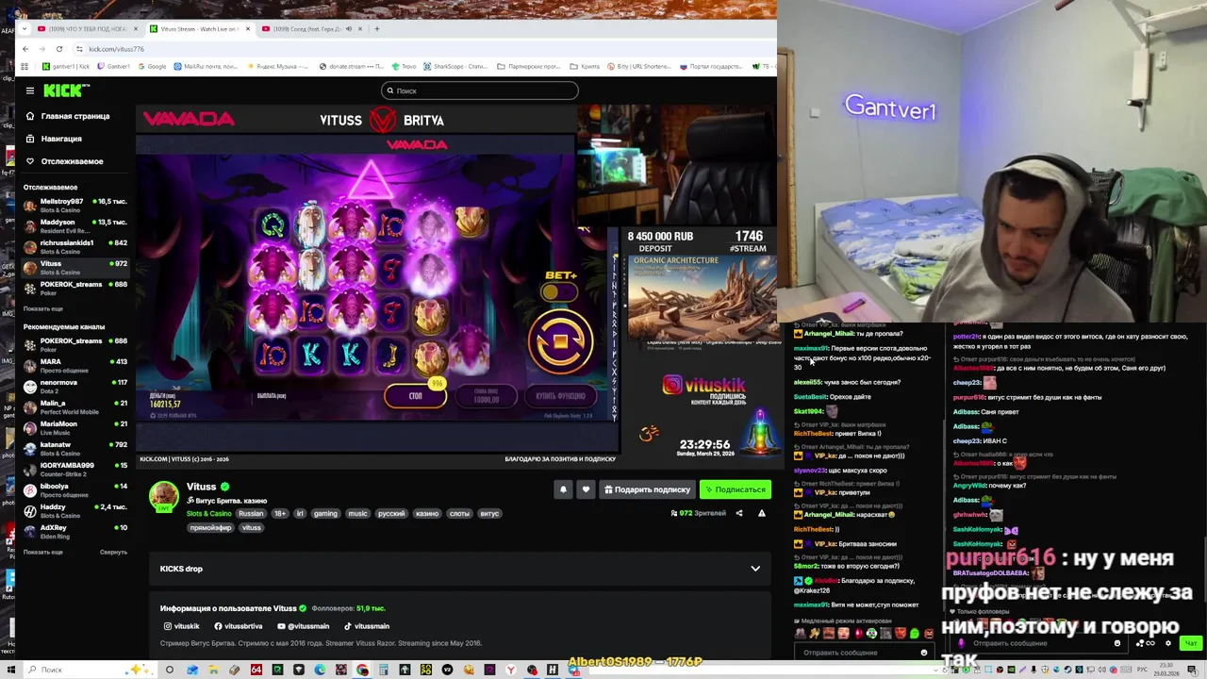Open the Windows Start menu

coord(9,671)
